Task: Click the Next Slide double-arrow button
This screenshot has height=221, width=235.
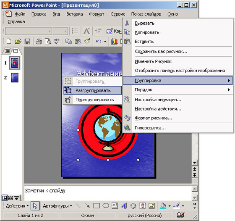Action: point(195,175)
